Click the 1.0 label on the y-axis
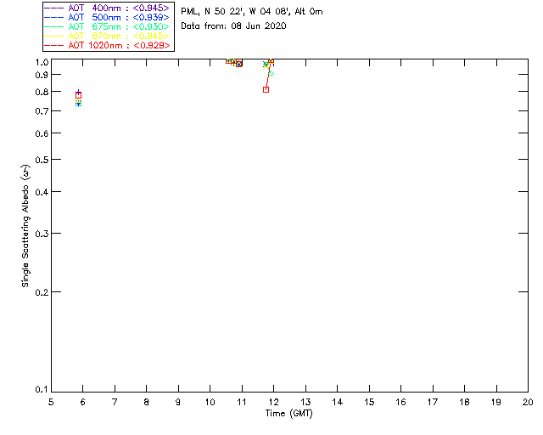 (38, 62)
